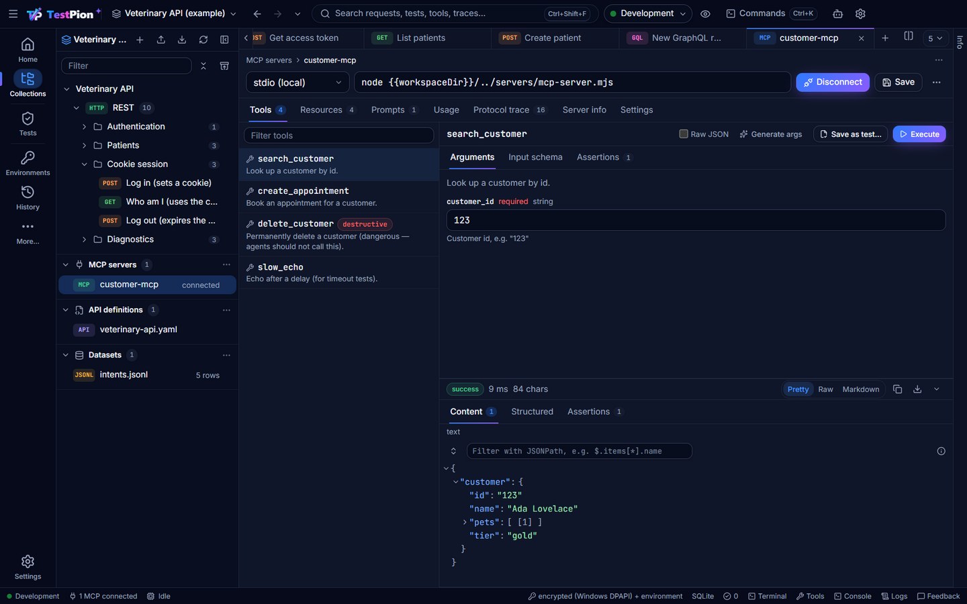Viewport: 967px width, 604px height.
Task: Open the Home view in the sidebar
Action: click(x=28, y=50)
